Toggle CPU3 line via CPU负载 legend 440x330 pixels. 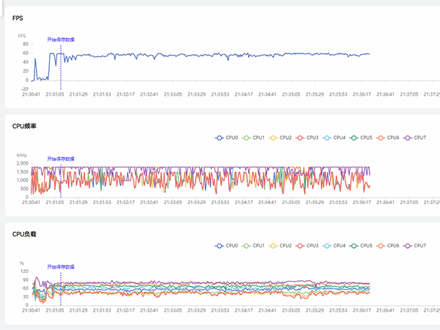click(306, 246)
